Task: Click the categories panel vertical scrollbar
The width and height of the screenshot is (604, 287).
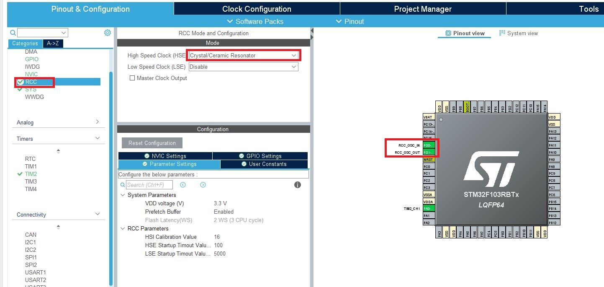Action: 111,178
